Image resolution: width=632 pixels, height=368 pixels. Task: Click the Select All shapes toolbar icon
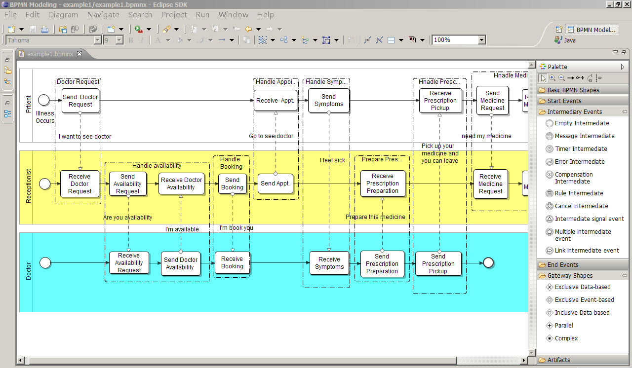[x=263, y=40]
